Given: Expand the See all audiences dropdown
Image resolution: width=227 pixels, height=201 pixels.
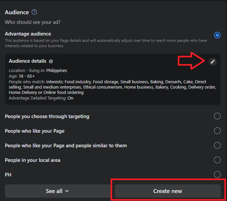Looking at the screenshot, I should (58, 191).
